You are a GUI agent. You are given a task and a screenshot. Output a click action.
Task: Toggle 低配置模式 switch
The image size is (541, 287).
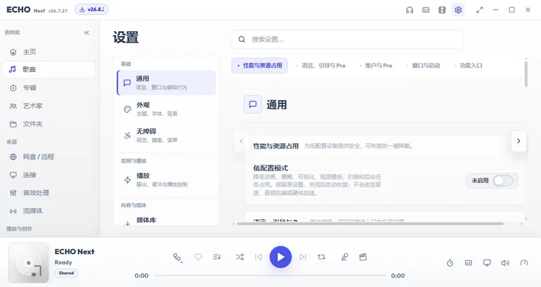pyautogui.click(x=502, y=180)
